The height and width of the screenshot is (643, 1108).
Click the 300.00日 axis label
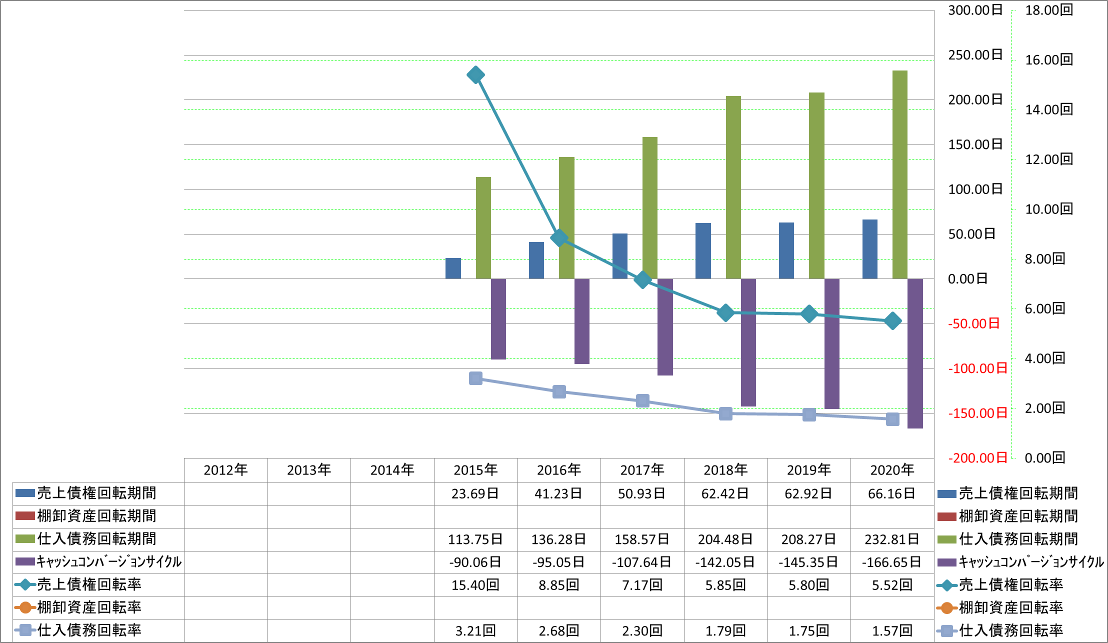point(975,10)
